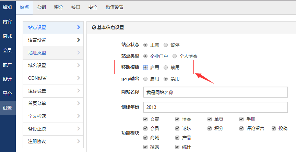Click the chevron arrow beside 缓存设置
This screenshot has height=152, width=296.
pos(79,91)
